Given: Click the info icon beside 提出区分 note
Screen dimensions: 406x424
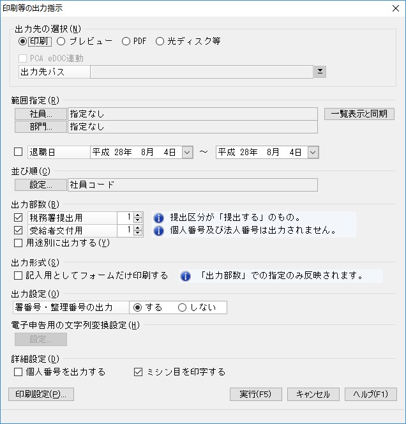Looking at the screenshot, I should coord(159,218).
